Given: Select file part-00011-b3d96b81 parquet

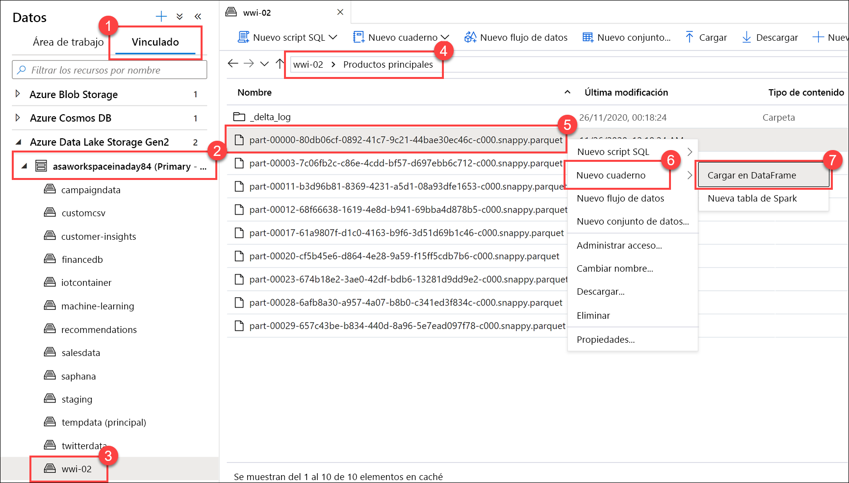Looking at the screenshot, I should point(409,186).
